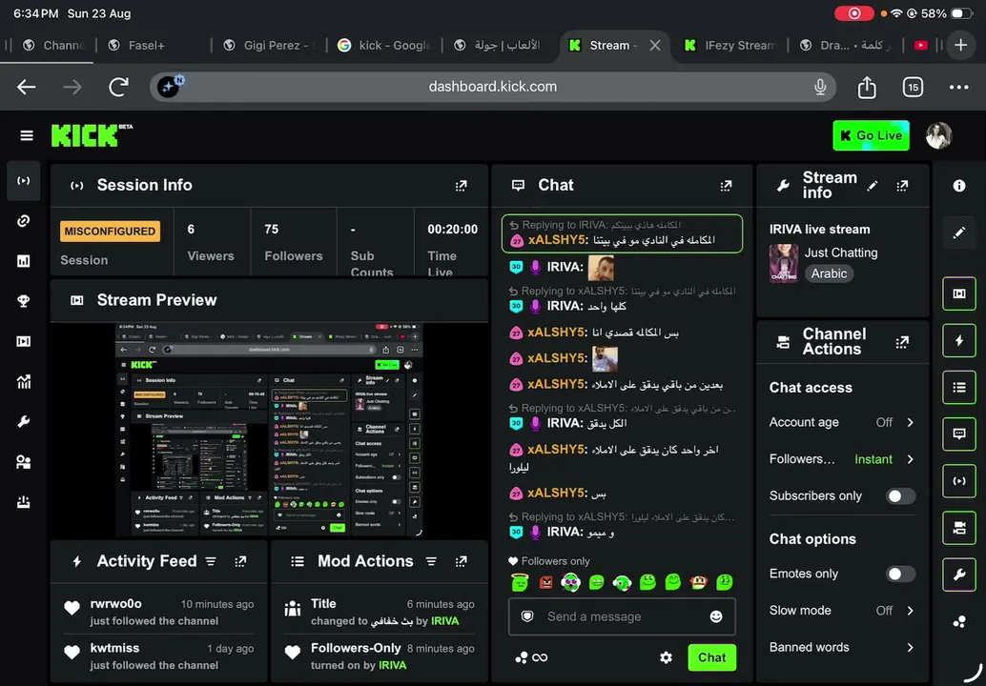986x686 pixels.
Task: Toggle Channel Actions camera icon in right sidebar
Action: pos(959,529)
